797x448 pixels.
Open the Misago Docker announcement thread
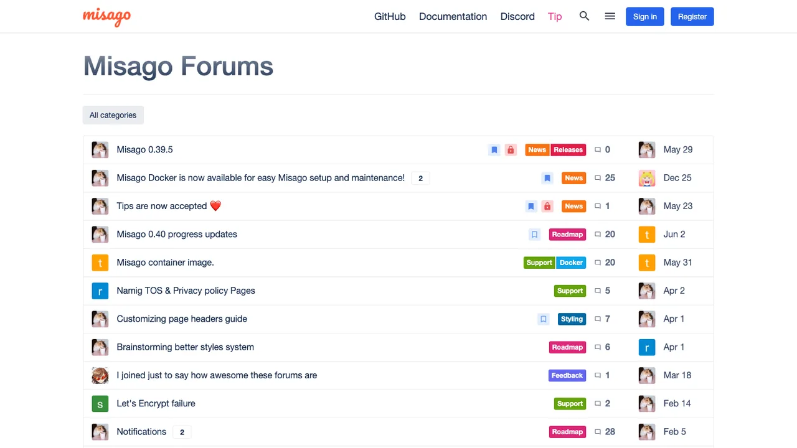(x=261, y=178)
